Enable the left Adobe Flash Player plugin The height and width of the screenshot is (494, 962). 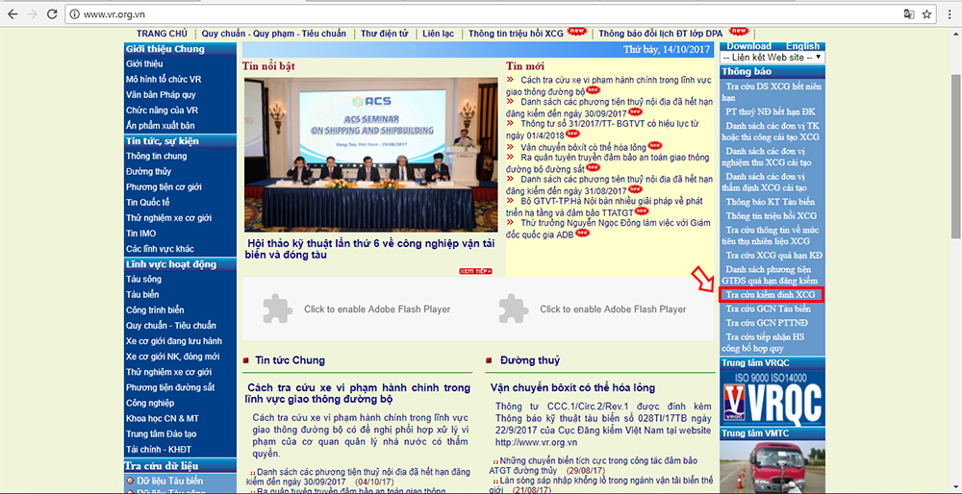point(360,309)
